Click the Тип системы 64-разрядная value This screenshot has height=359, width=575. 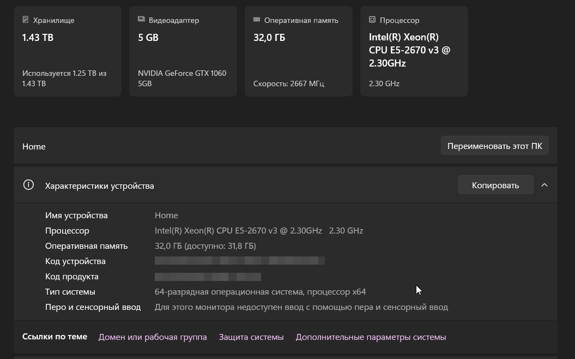tap(260, 292)
